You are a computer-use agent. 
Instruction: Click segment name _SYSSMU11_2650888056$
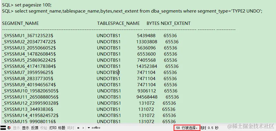(x=30, y=97)
